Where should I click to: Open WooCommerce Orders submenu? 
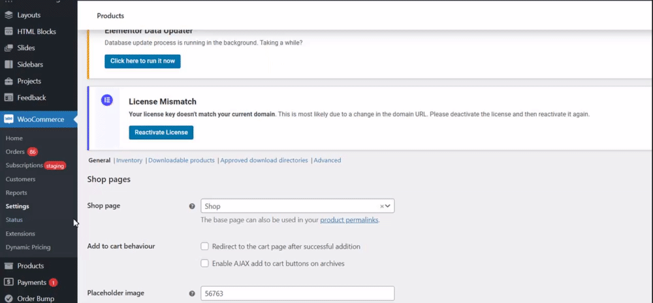click(15, 152)
